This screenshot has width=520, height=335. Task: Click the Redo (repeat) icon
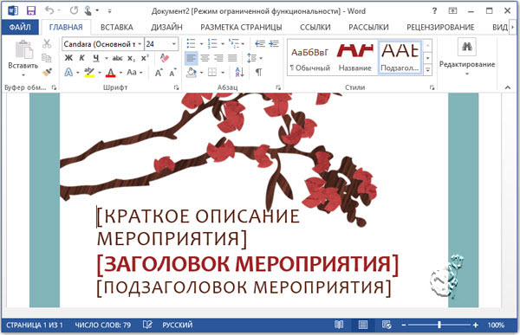[74, 10]
